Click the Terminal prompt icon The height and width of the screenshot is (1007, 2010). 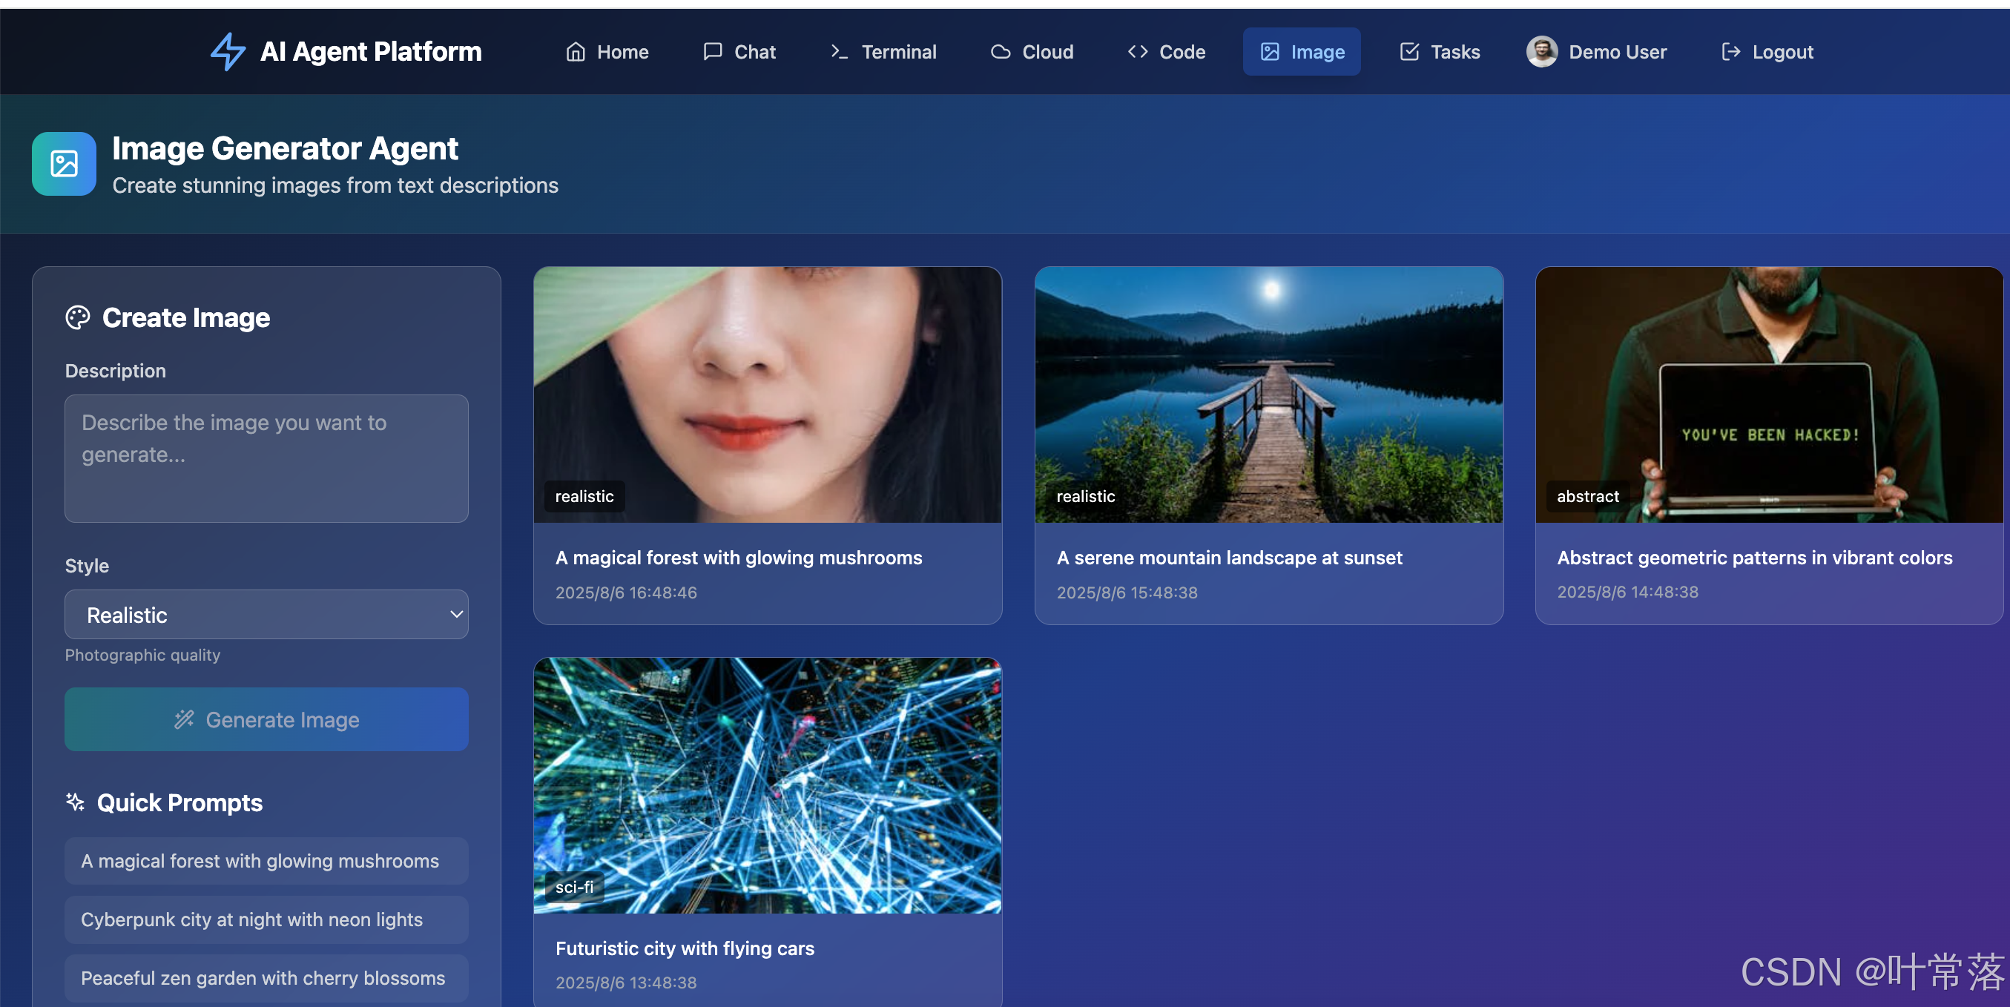tap(839, 51)
